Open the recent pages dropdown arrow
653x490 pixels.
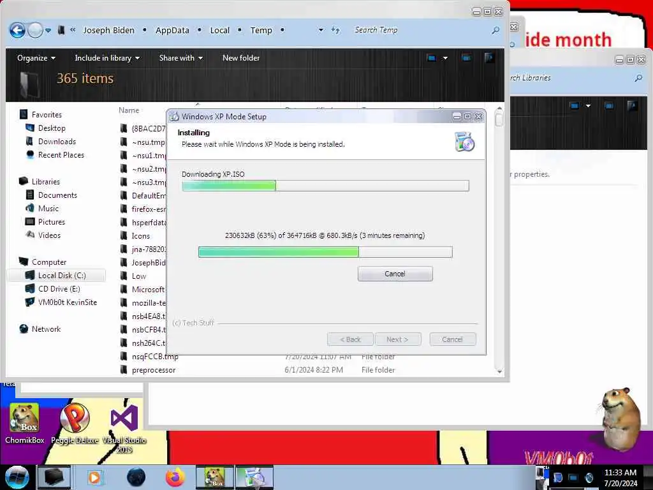(48, 31)
